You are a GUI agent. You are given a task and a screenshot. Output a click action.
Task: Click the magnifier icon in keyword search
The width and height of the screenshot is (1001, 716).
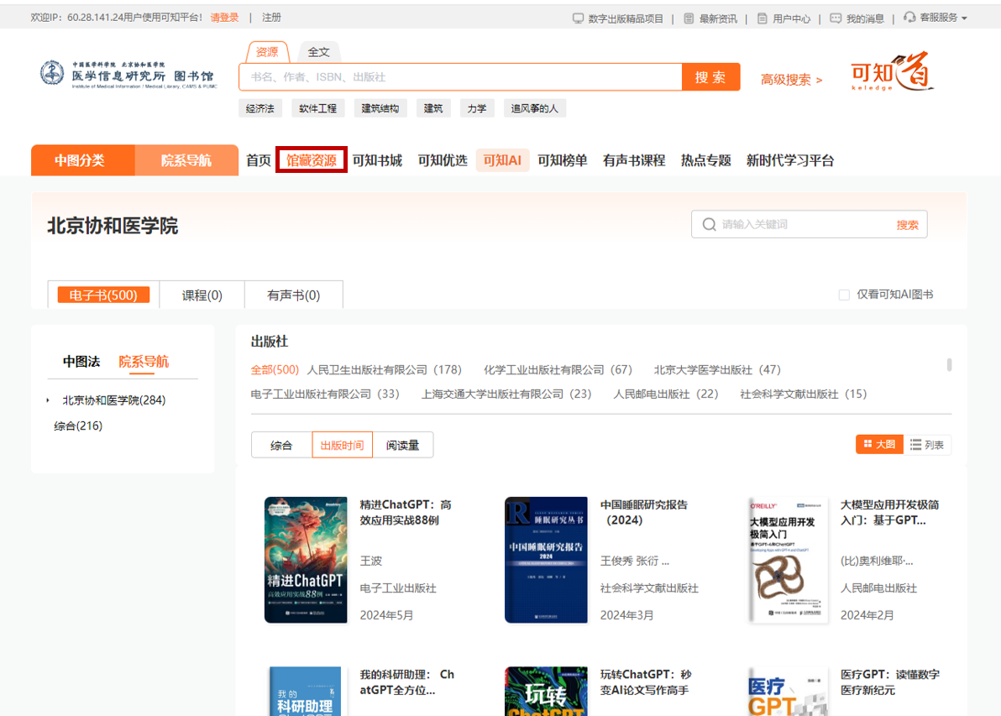point(709,225)
